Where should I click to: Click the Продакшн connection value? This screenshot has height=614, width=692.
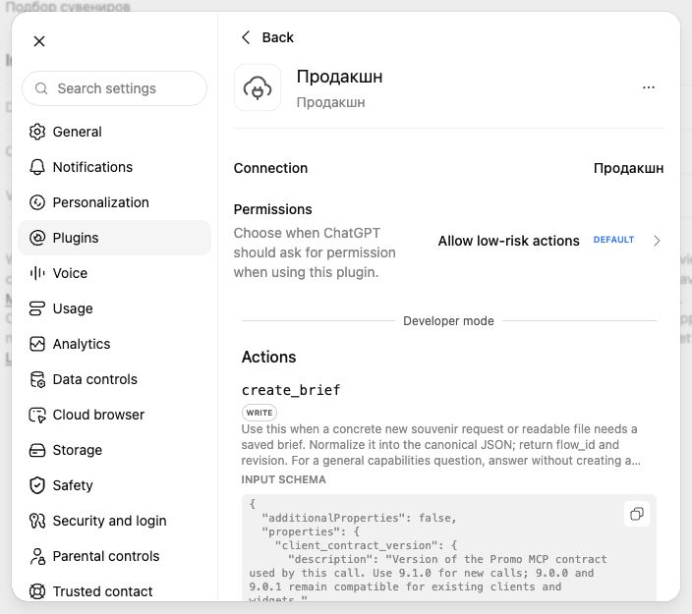628,168
